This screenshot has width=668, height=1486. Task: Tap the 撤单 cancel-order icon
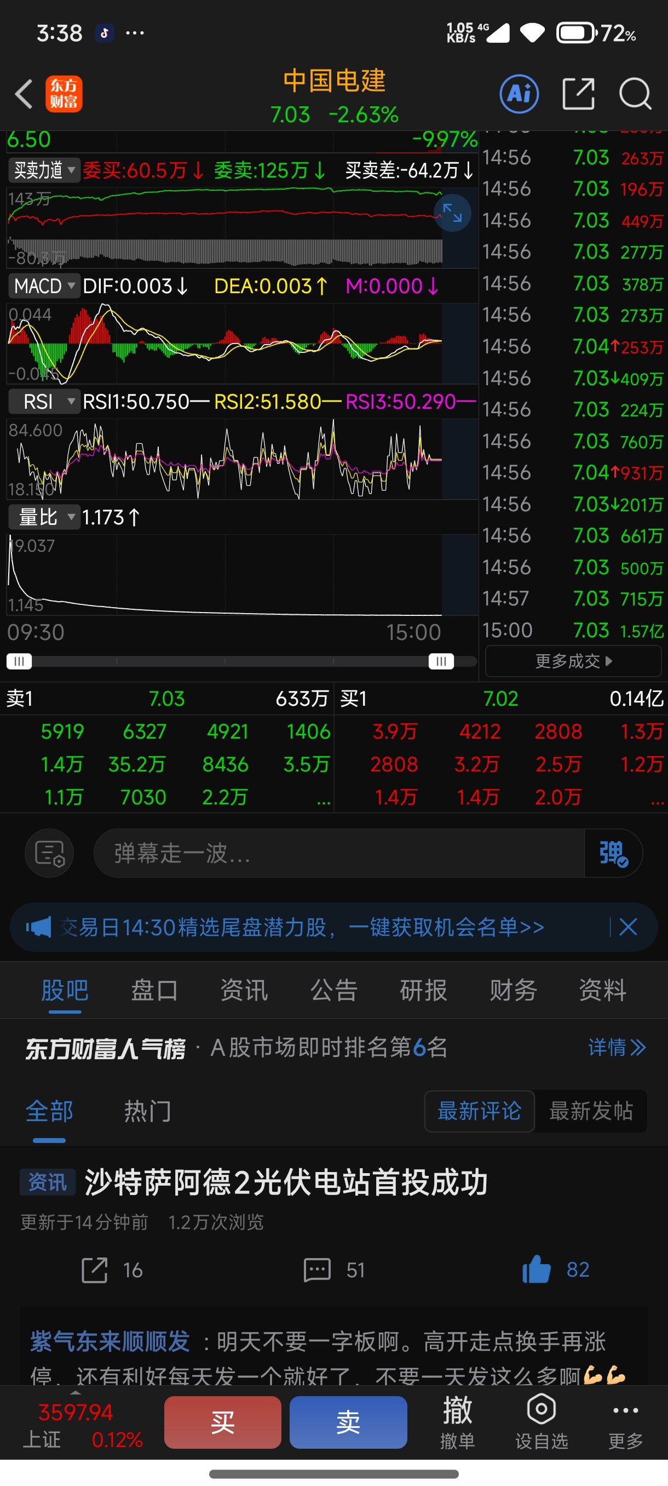458,1422
